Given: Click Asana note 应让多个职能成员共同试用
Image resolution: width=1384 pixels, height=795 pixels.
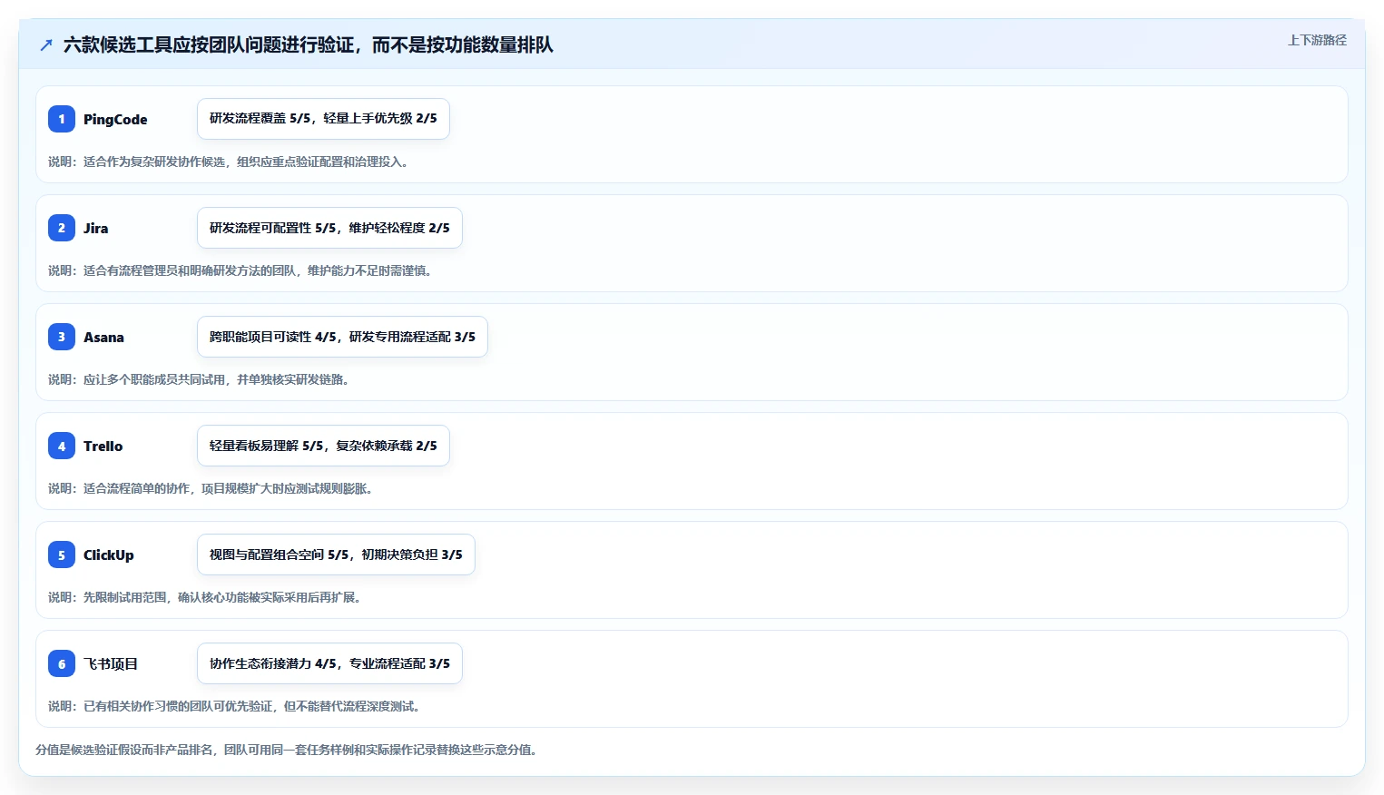Looking at the screenshot, I should (199, 379).
